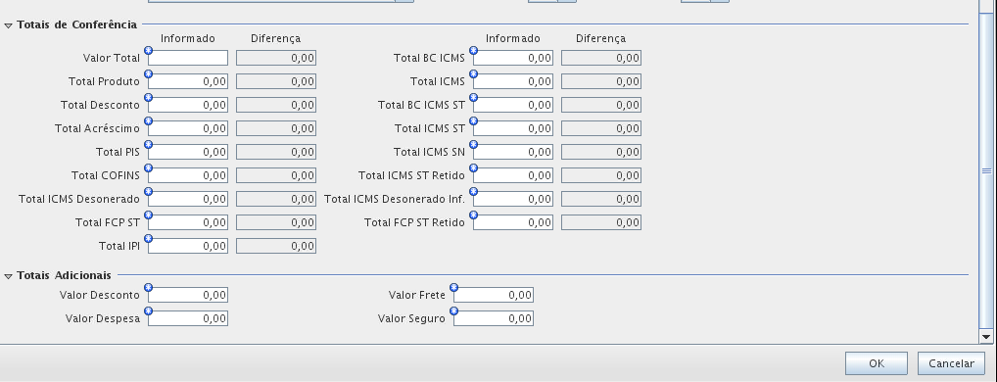Collapse the Totais de Conferência section

[8, 26]
